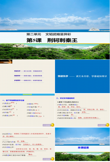
Task: Click index text 读素材美文，积素养新技能
Action: 33,80
